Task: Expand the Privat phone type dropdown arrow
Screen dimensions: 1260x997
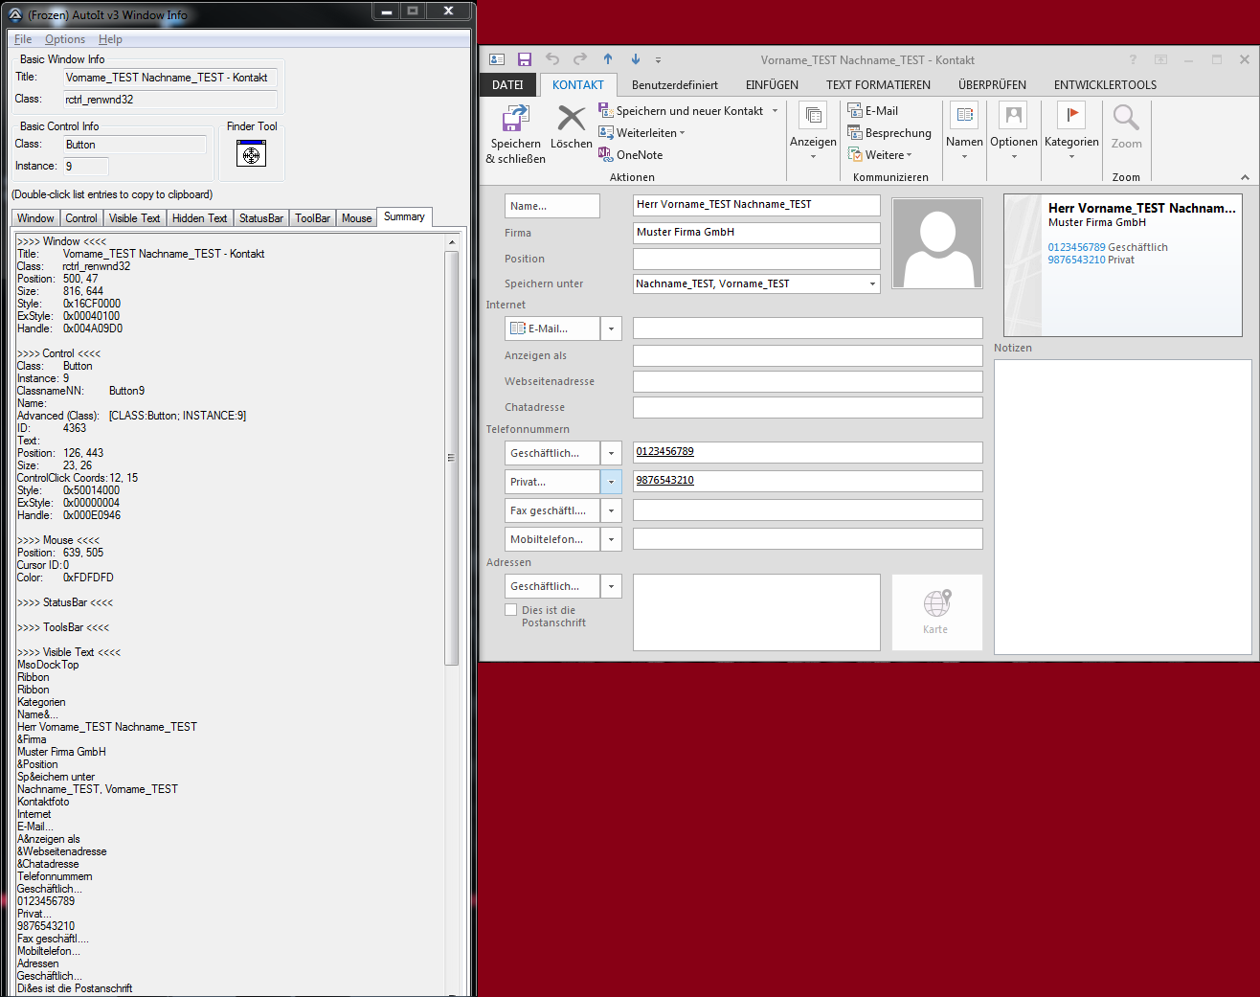Action: (x=611, y=482)
